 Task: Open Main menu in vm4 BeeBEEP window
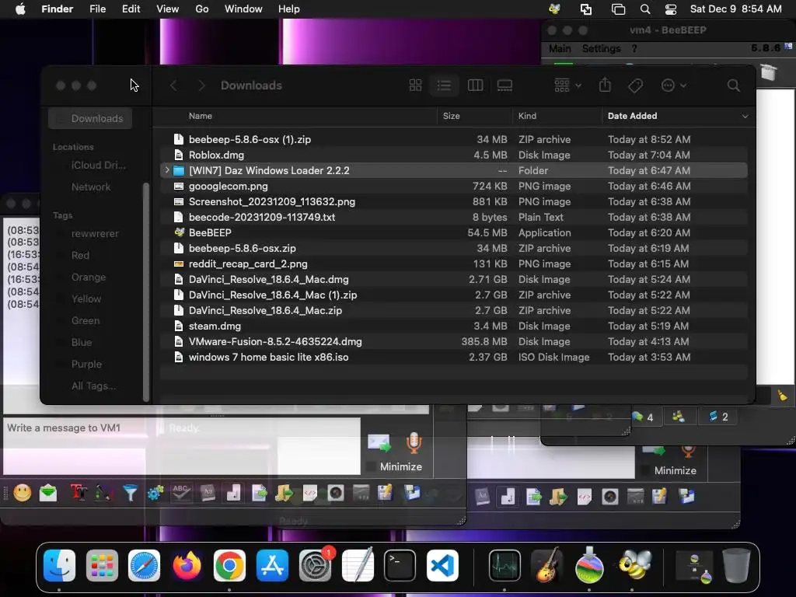(560, 49)
